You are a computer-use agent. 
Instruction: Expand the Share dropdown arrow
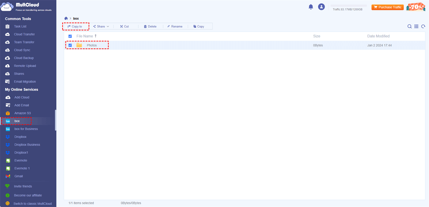coord(108,27)
